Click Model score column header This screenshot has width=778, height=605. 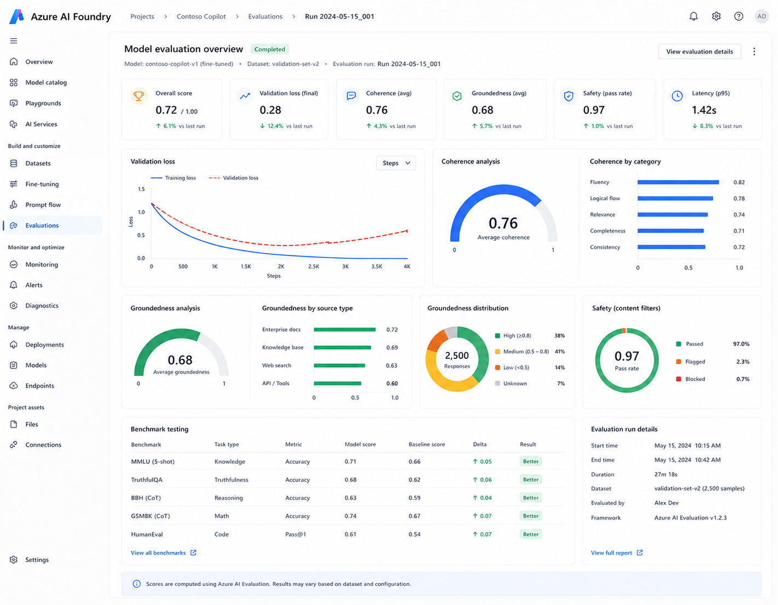pos(360,445)
